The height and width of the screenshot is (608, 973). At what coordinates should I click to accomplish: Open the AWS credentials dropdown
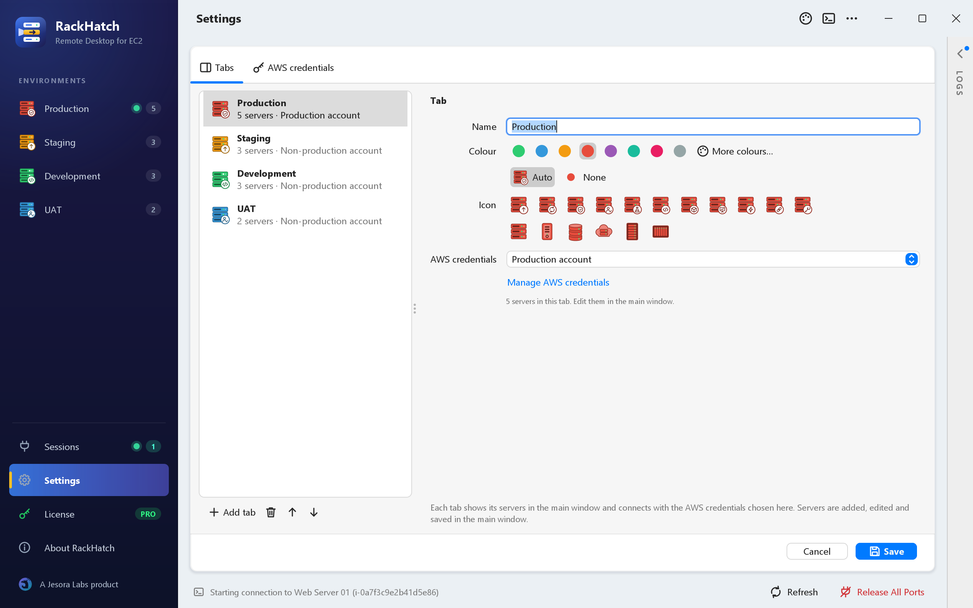[712, 260]
